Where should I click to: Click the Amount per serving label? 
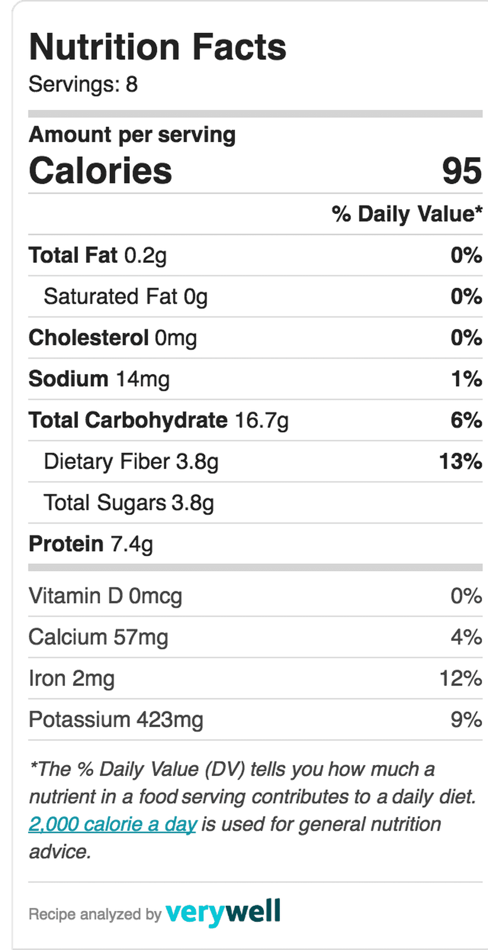pos(132,135)
